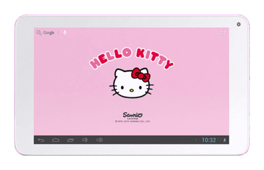The image size is (264, 170).
Task: Tap the Google search magnifier icon
Action: 39,33
